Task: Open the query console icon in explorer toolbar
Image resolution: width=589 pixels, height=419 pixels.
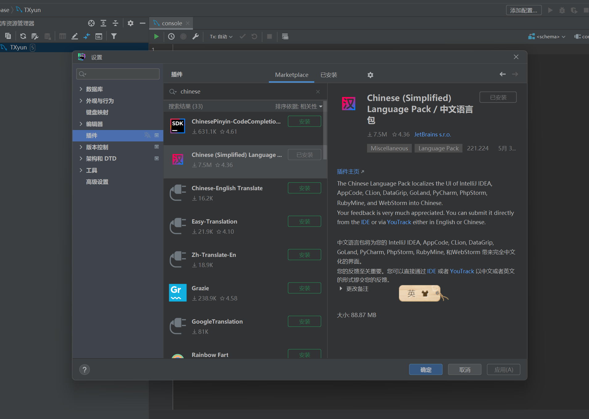Action: click(99, 36)
